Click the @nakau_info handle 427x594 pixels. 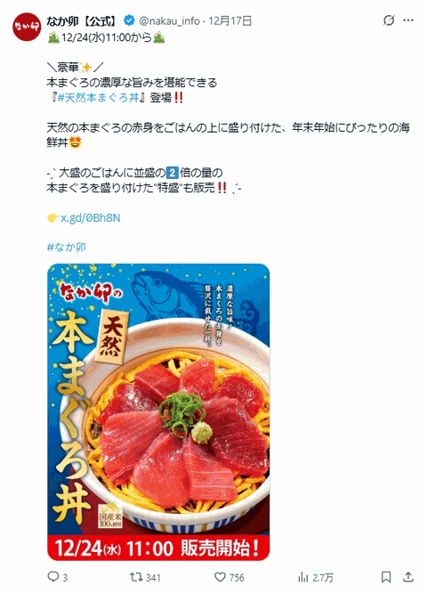[169, 20]
